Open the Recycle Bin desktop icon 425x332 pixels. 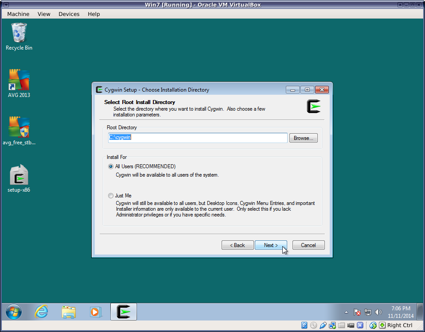pyautogui.click(x=19, y=37)
